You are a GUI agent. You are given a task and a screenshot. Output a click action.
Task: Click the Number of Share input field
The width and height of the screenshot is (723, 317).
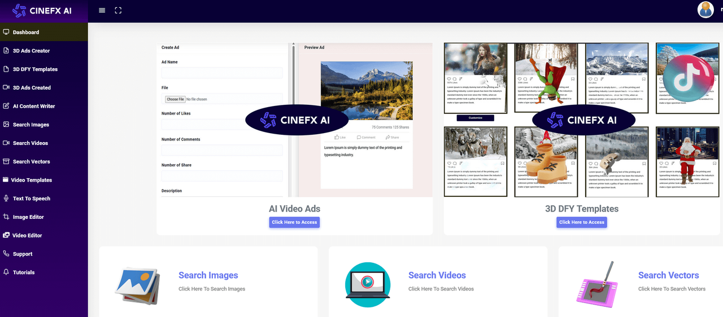coord(222,176)
